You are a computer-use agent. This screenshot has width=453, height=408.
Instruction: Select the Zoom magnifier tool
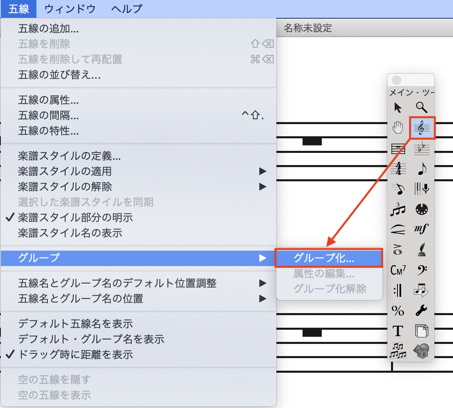tap(422, 108)
